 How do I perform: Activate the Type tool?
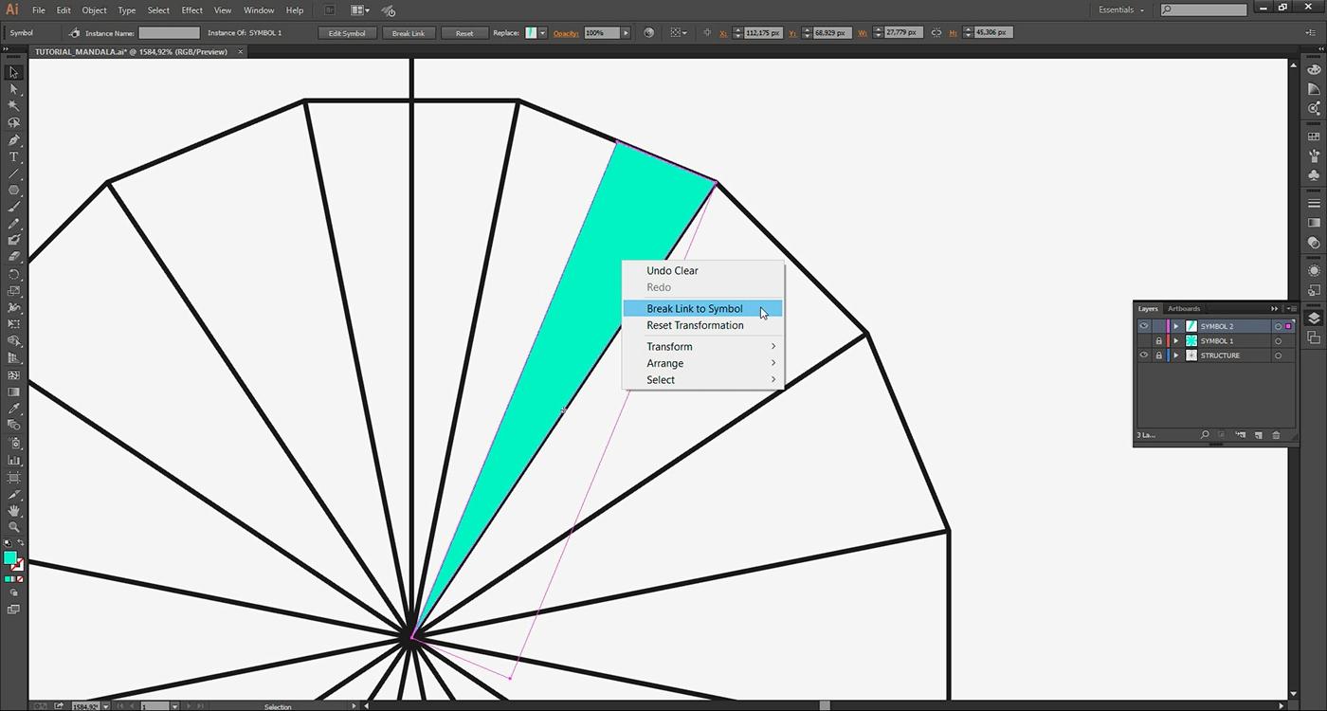coord(13,157)
